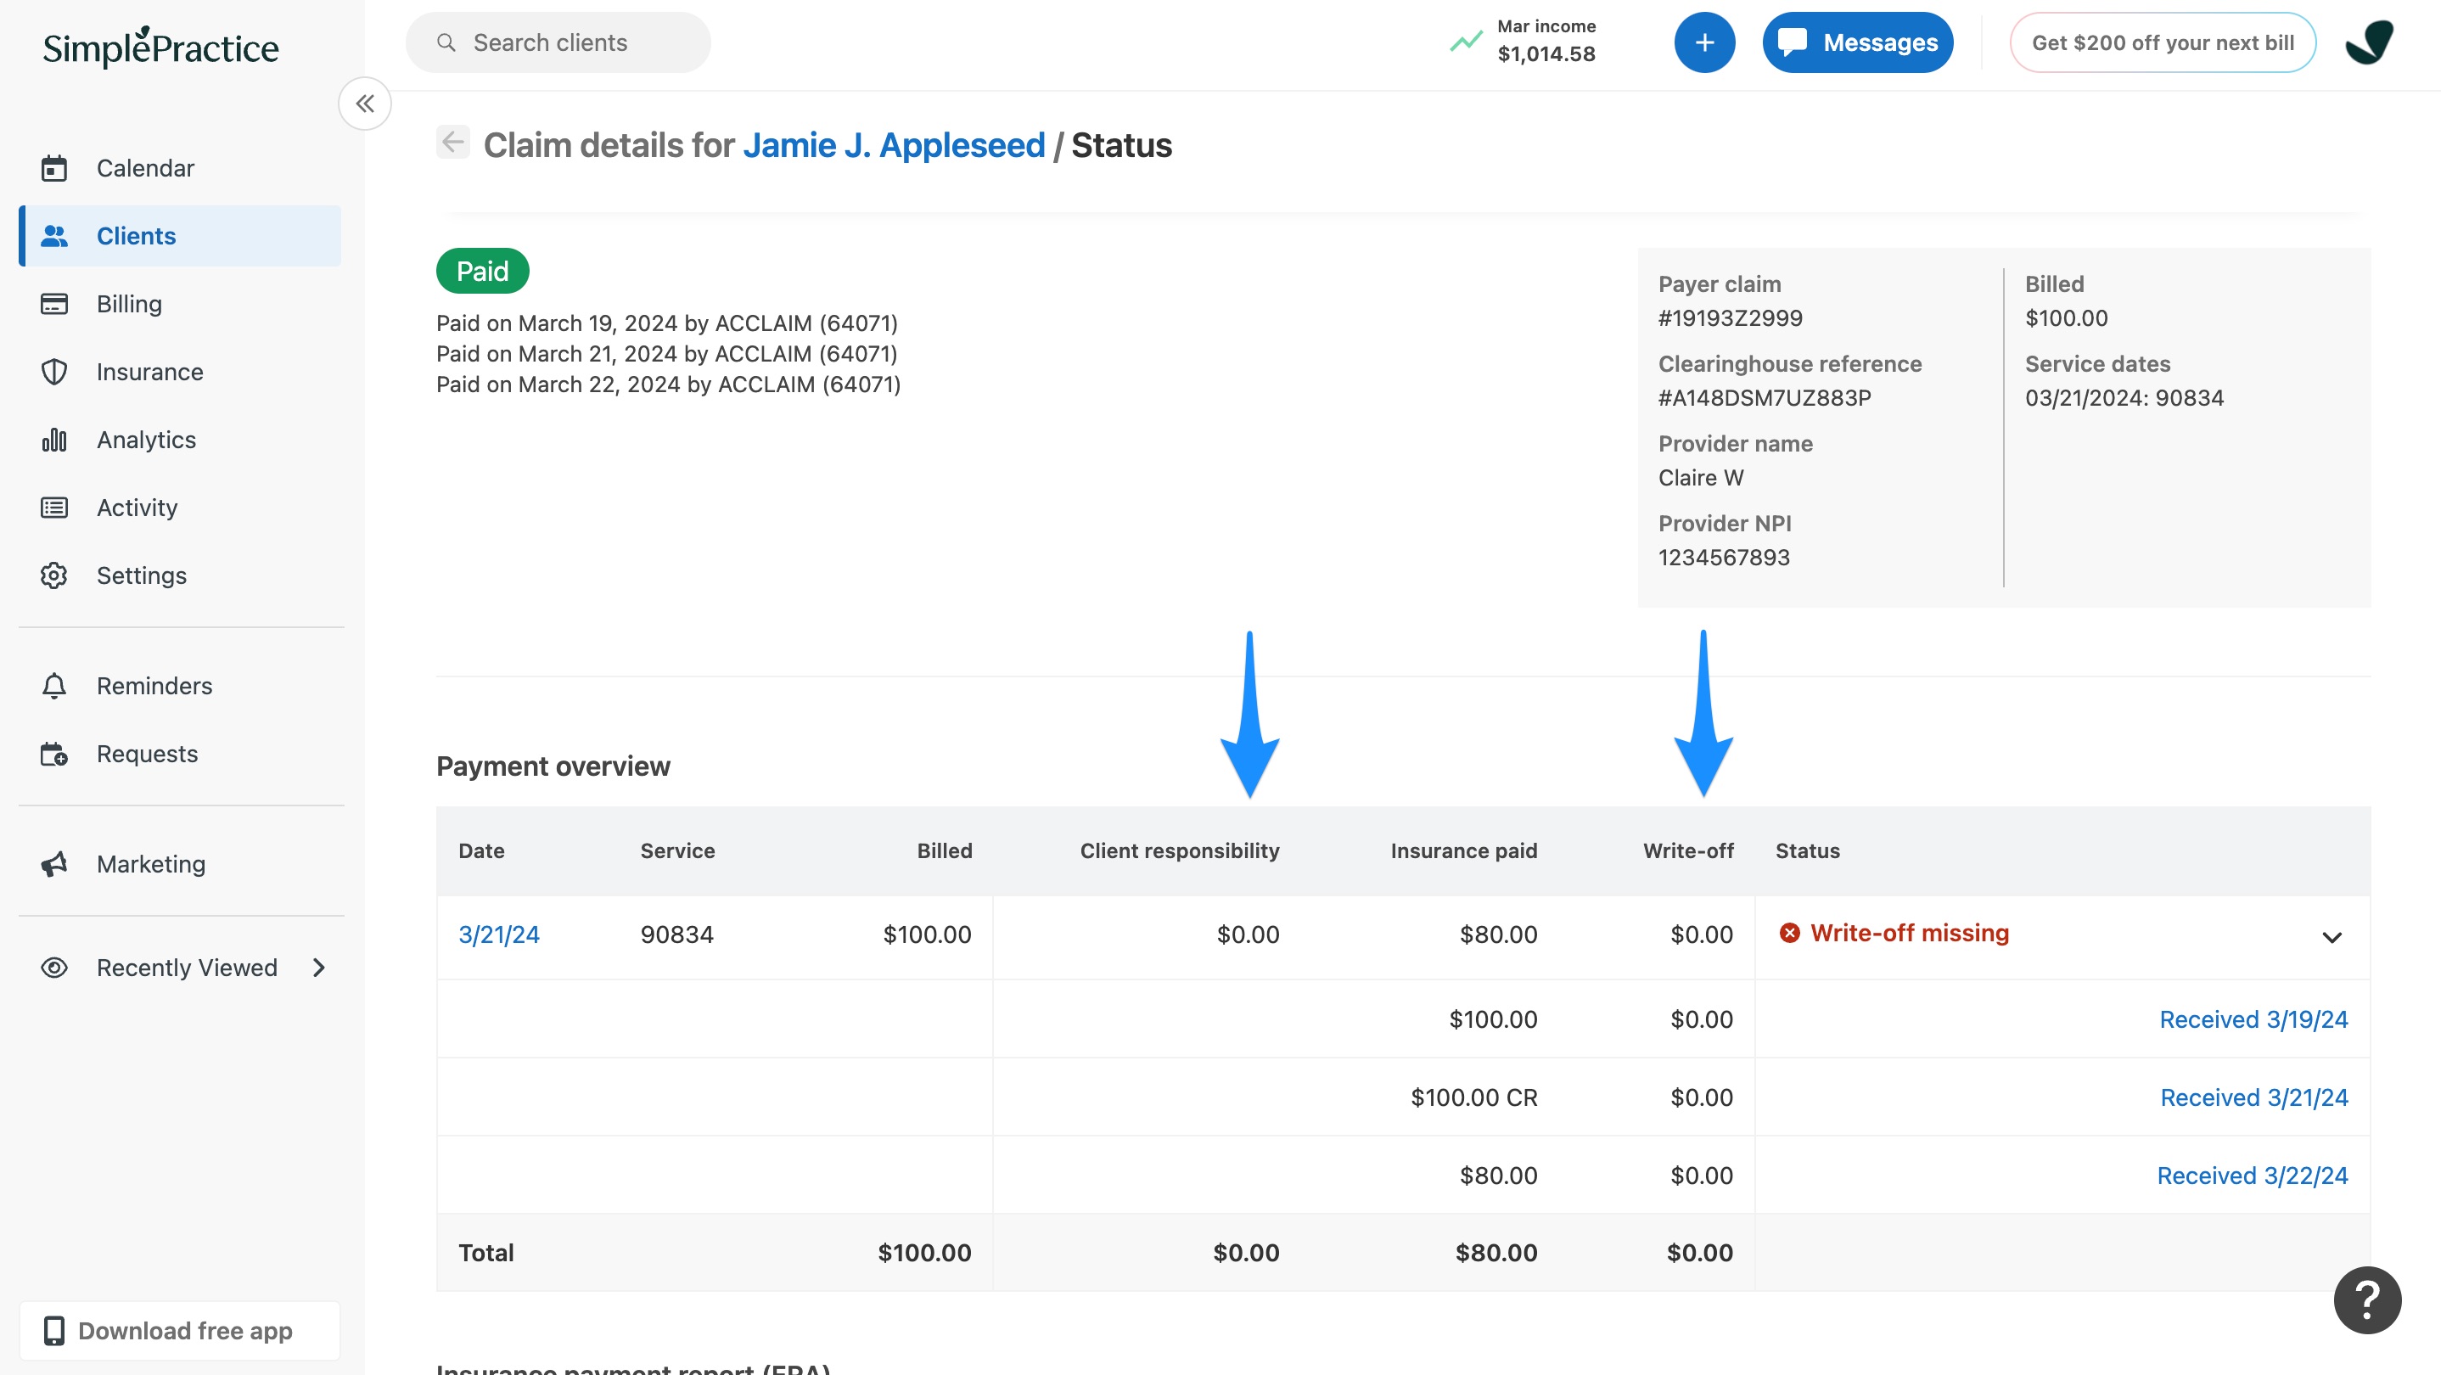Open Calendar from the sidebar
Screen dimensions: 2441x1375
tap(180, 168)
